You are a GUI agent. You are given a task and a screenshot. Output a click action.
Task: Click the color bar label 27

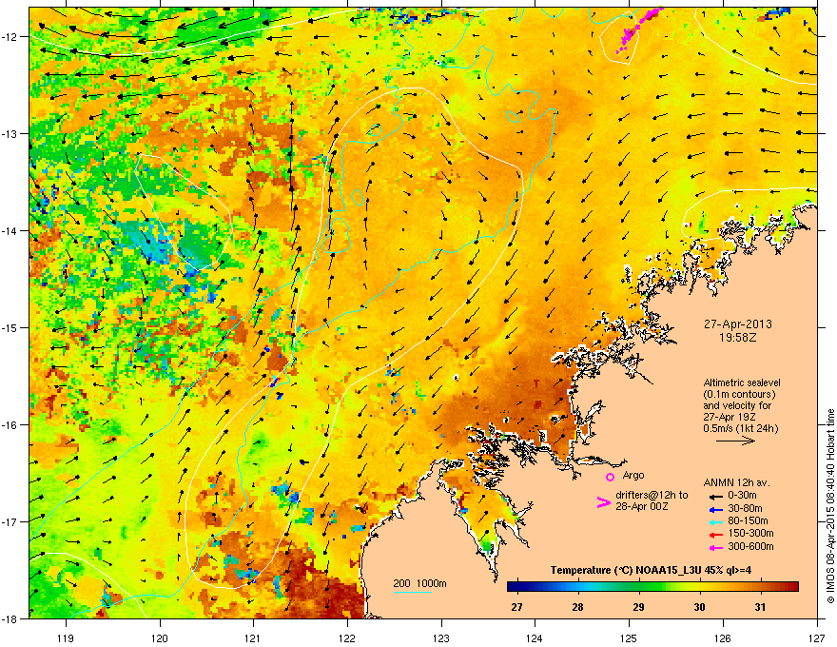click(x=516, y=607)
